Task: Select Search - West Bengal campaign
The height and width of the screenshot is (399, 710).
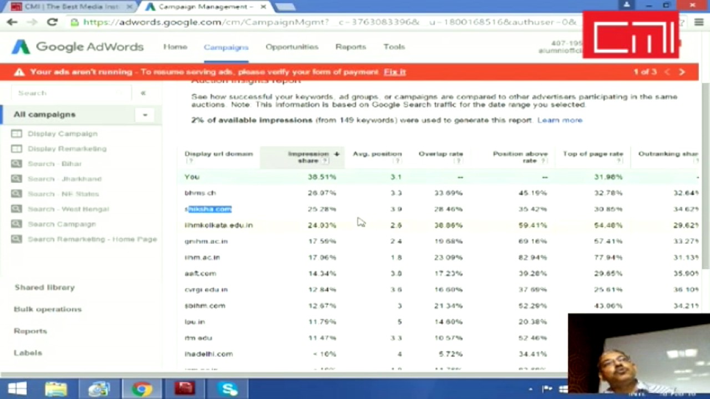Action: coord(68,209)
